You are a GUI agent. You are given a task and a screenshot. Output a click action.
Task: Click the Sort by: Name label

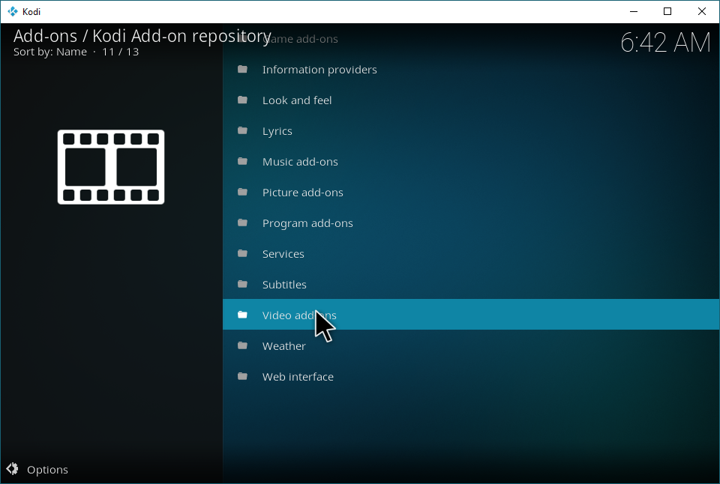pos(50,52)
